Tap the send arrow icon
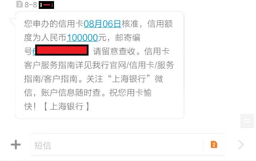This screenshot has width=256, height=161. click(x=241, y=145)
